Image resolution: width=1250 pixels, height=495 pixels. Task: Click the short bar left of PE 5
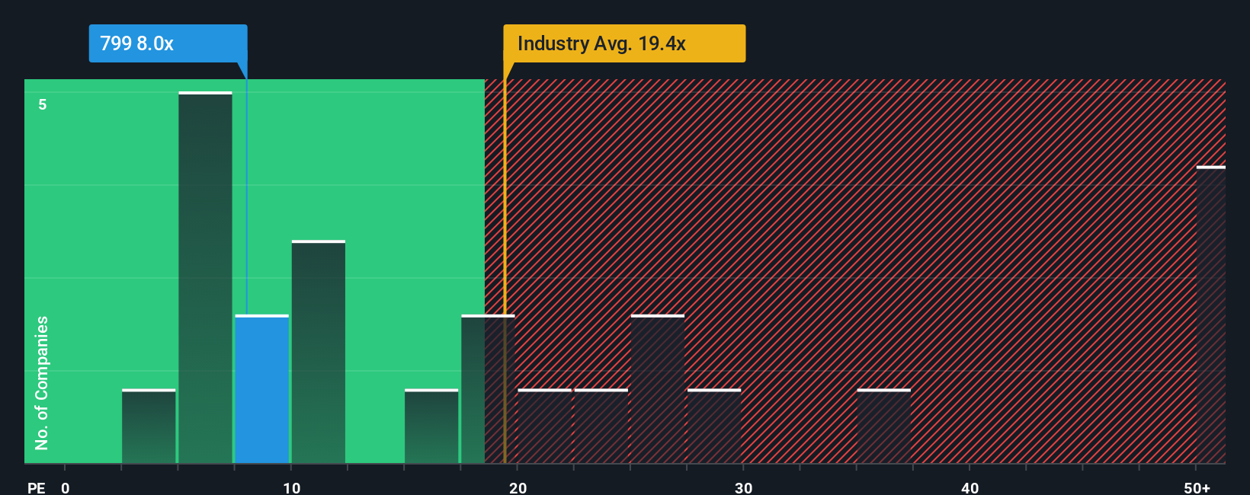coord(149,426)
